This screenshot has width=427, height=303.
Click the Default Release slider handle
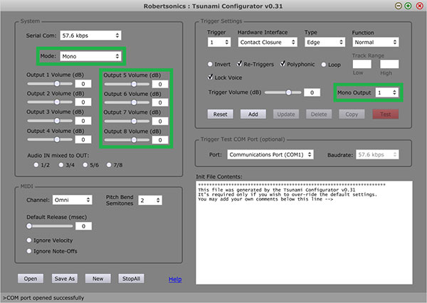pyautogui.click(x=29, y=226)
